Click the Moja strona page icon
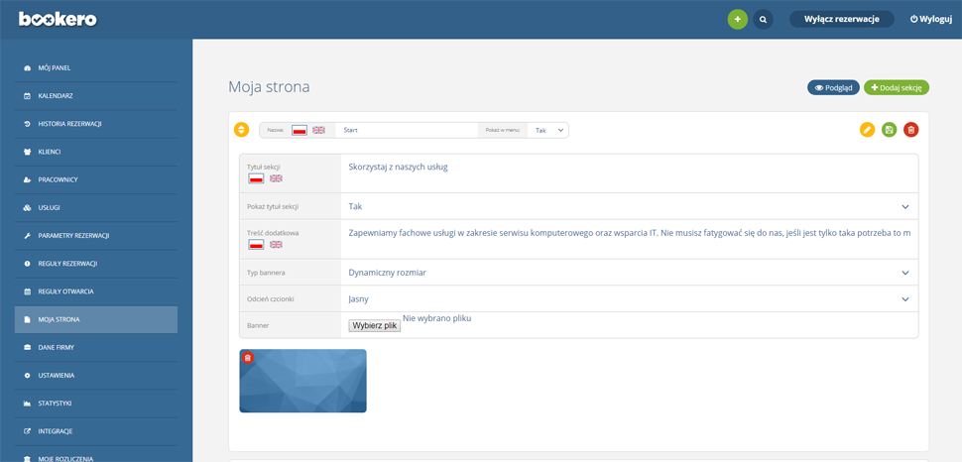 point(27,319)
